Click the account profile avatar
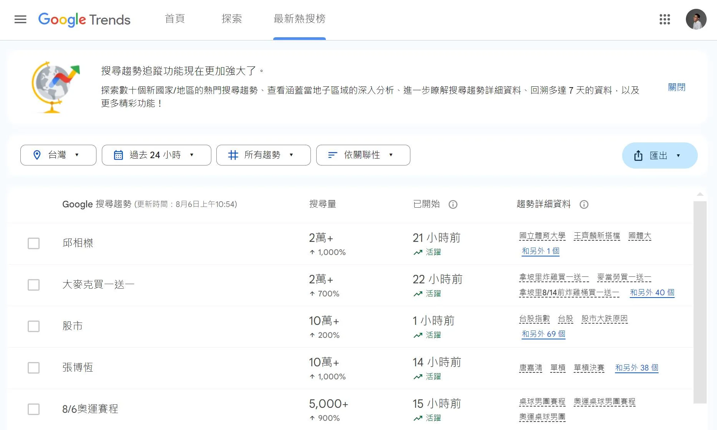This screenshot has height=430, width=717. (696, 19)
